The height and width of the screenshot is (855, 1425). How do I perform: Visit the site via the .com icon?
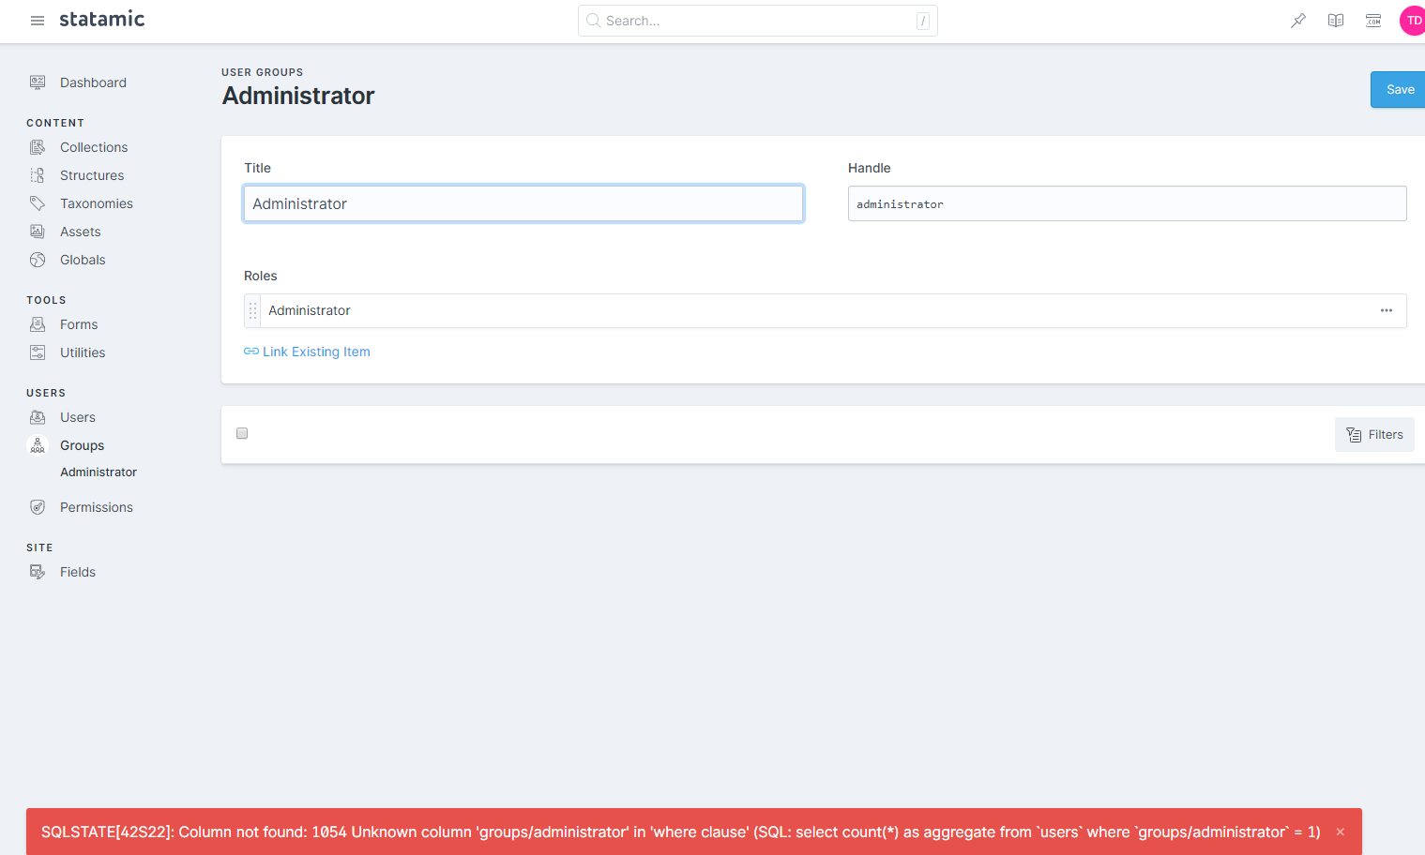click(x=1372, y=20)
